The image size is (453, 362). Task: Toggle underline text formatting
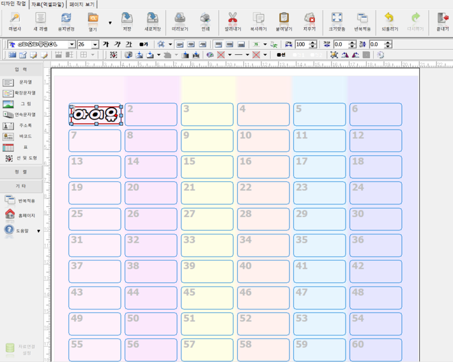[x=128, y=44]
